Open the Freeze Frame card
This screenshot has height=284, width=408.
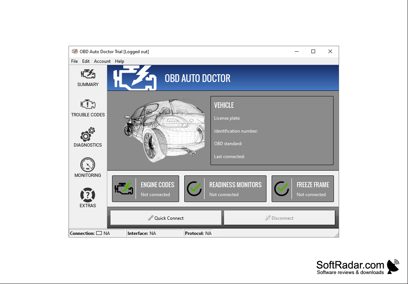click(303, 189)
